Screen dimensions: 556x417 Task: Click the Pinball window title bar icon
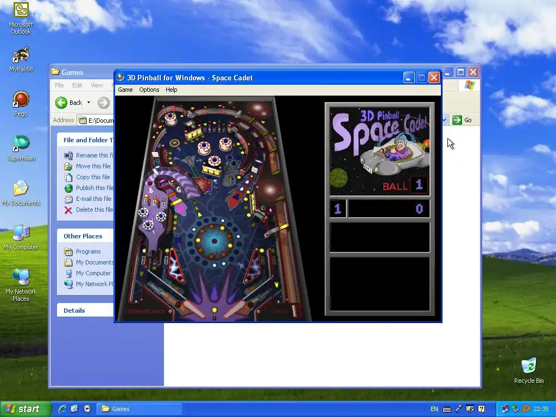pyautogui.click(x=120, y=77)
